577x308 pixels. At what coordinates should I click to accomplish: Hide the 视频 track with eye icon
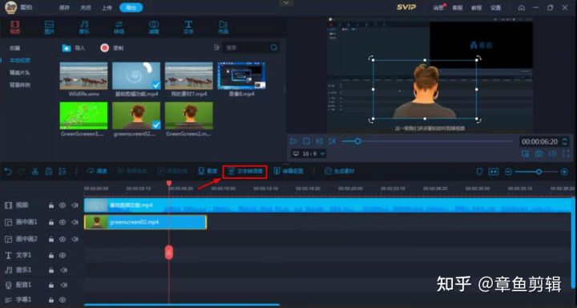pyautogui.click(x=63, y=205)
